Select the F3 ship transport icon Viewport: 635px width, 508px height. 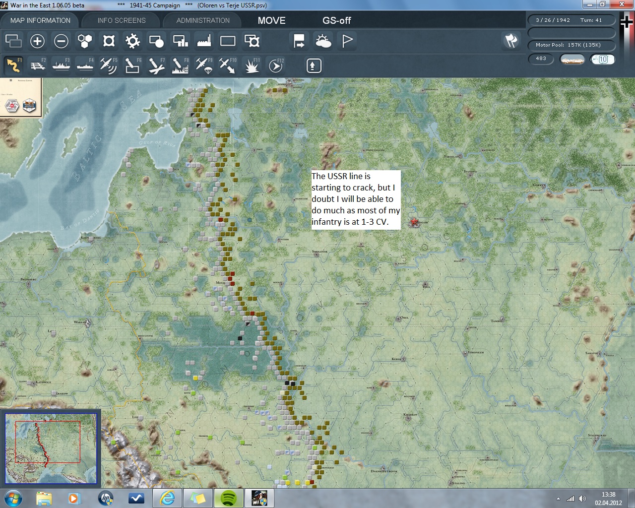click(x=61, y=65)
